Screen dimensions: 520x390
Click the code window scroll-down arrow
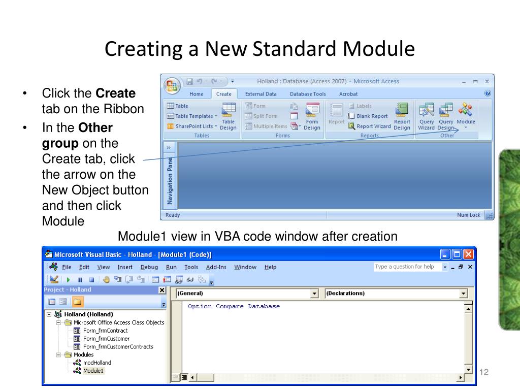(468, 370)
